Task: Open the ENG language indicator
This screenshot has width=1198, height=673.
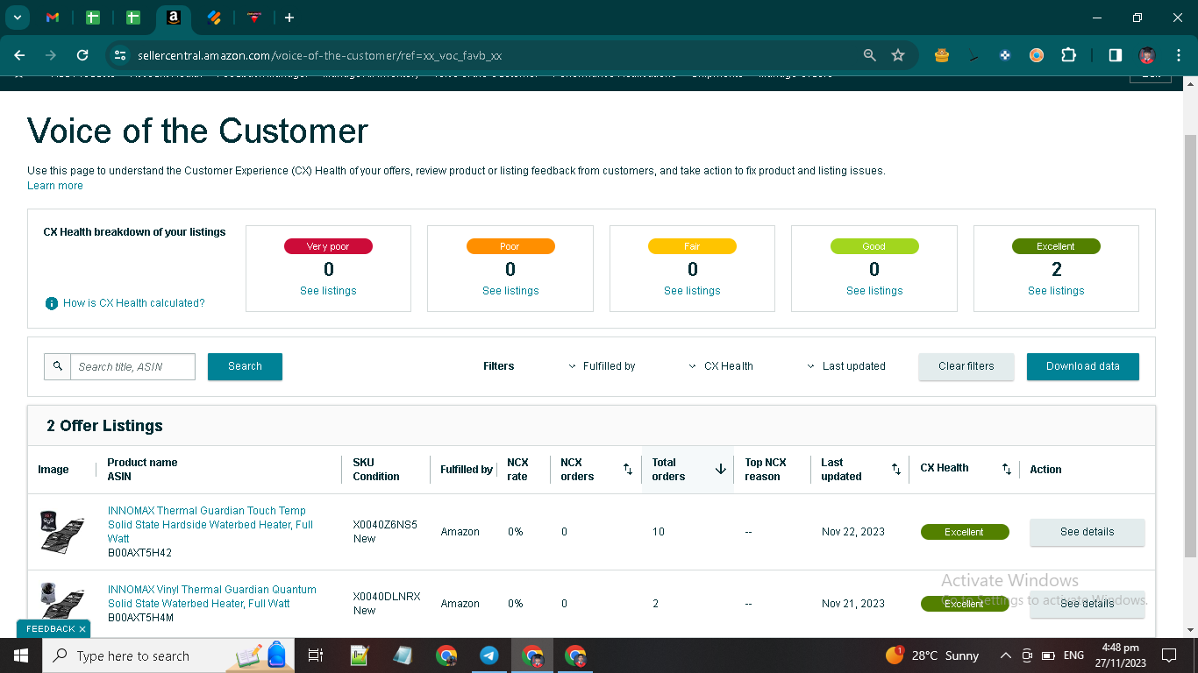Action: coord(1073,655)
